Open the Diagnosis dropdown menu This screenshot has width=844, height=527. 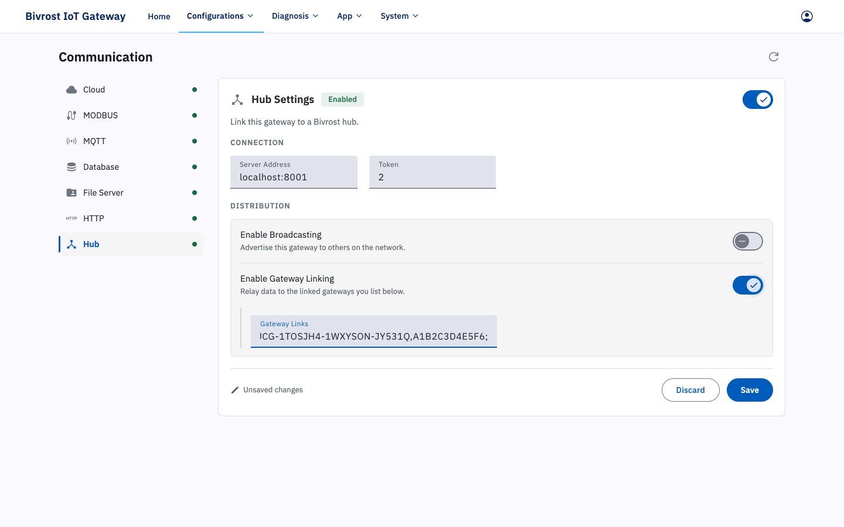pos(295,16)
